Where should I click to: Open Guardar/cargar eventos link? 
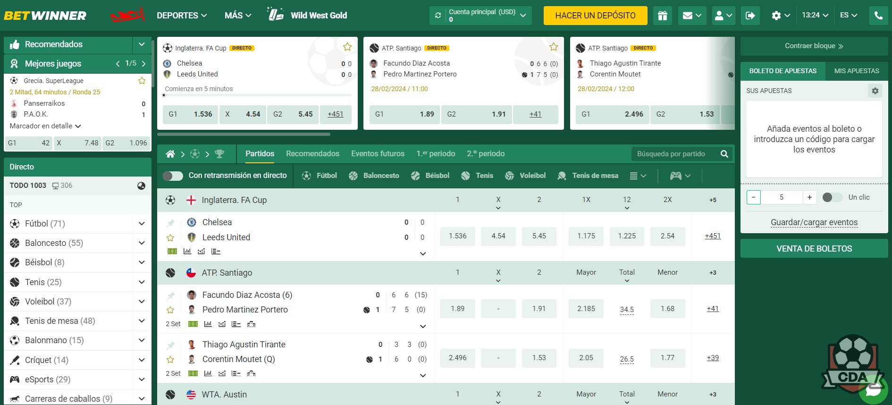814,223
